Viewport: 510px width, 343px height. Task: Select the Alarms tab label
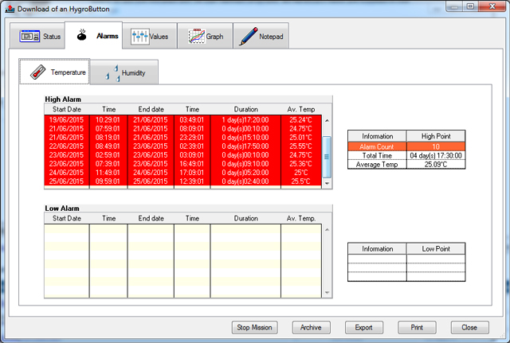point(107,36)
